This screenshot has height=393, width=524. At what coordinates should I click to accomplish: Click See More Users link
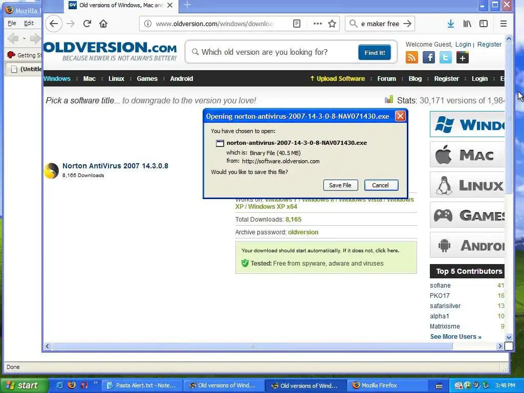pos(455,337)
